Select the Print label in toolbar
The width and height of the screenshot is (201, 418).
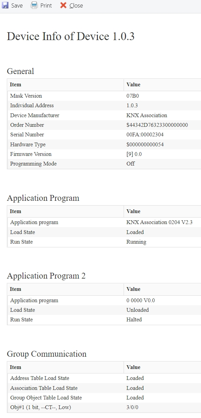click(x=46, y=5)
